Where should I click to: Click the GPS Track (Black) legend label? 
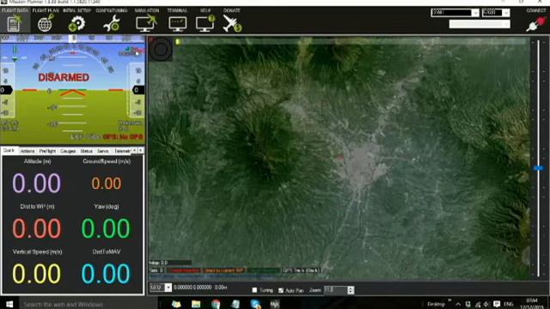pyautogui.click(x=302, y=270)
